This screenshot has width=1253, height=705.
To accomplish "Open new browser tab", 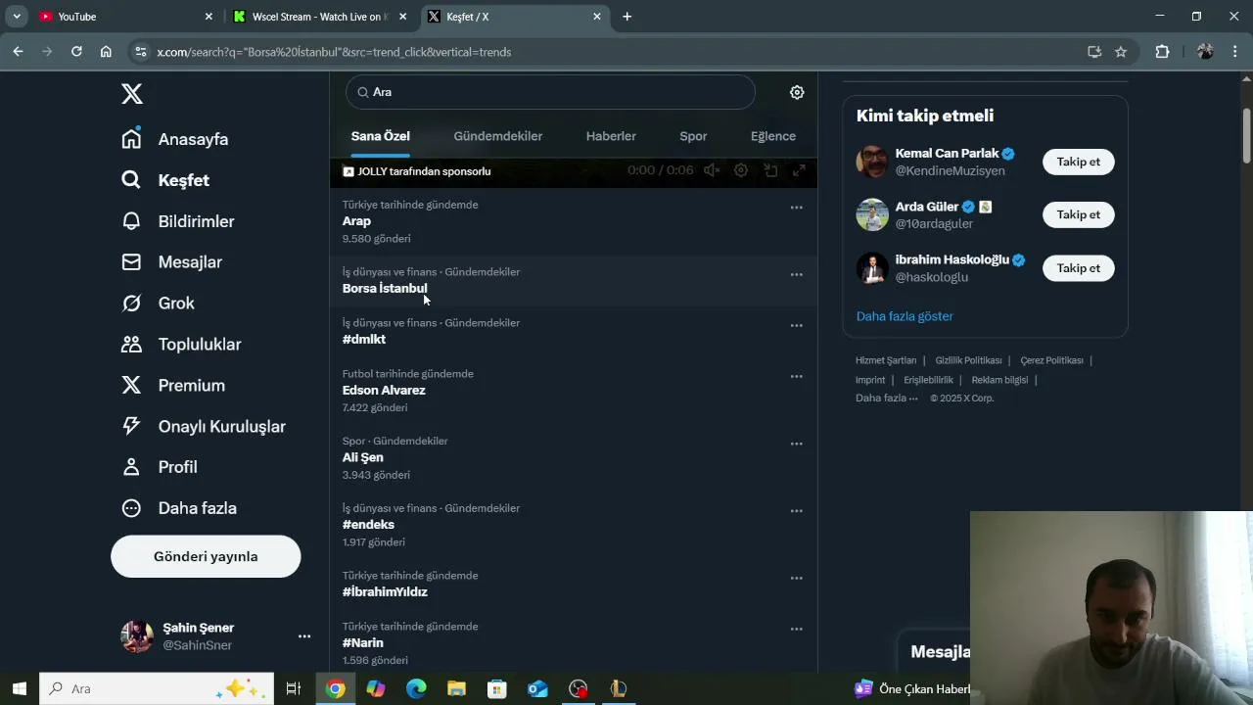I will click(626, 17).
